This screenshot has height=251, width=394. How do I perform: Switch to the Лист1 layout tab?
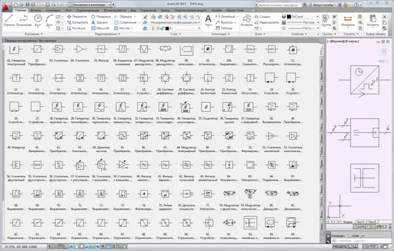pyautogui.click(x=361, y=222)
